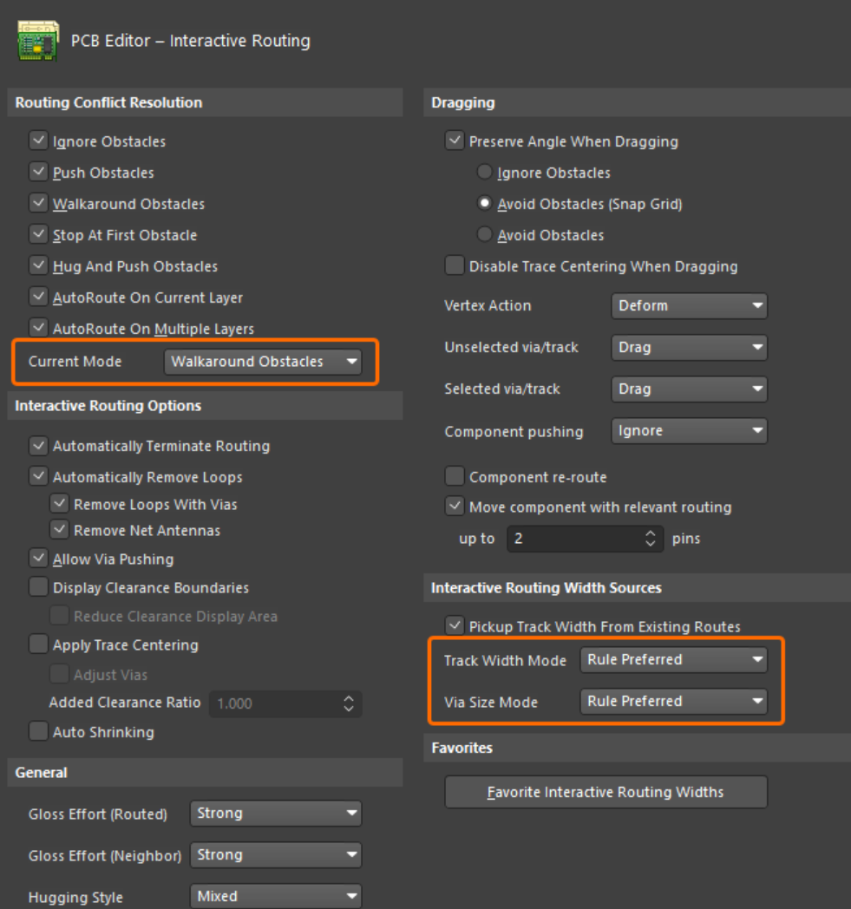
Task: Open Gloss Effort (Routed) dropdown
Action: [275, 814]
